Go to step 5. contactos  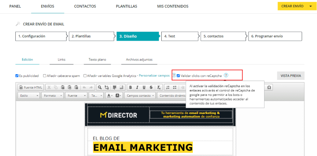pos(223,36)
